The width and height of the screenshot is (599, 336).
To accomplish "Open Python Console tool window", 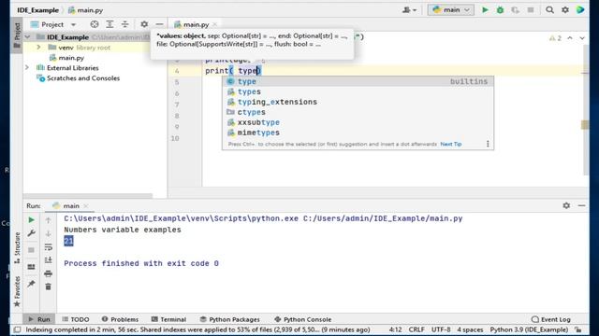I will 303,319.
